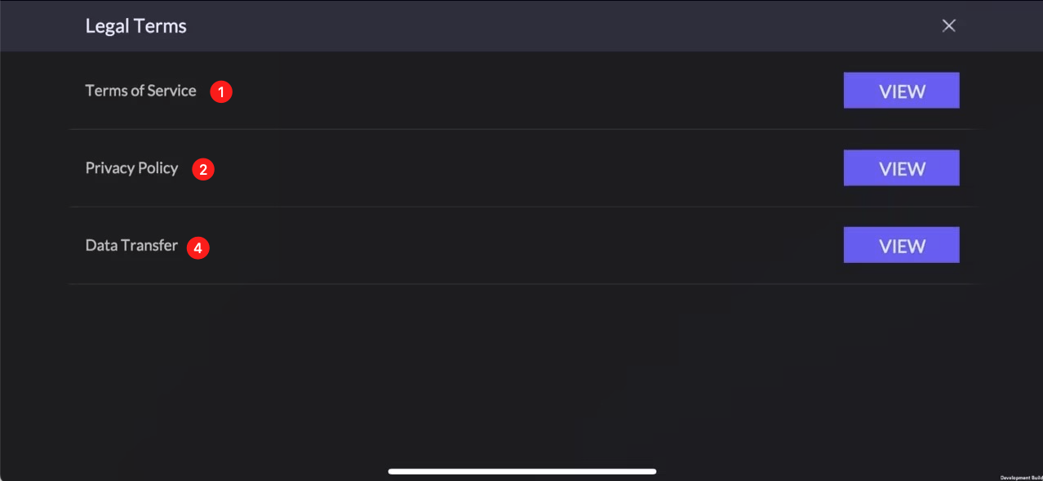Screen dimensions: 1043x481
Task: Click the divider line under Data Transfer
Action: 522,284
